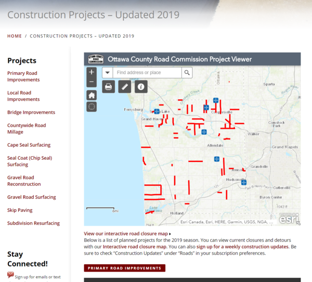Return map to default home extent

click(x=92, y=95)
